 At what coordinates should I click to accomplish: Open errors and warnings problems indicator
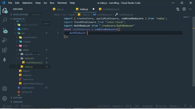[x=26, y=106]
